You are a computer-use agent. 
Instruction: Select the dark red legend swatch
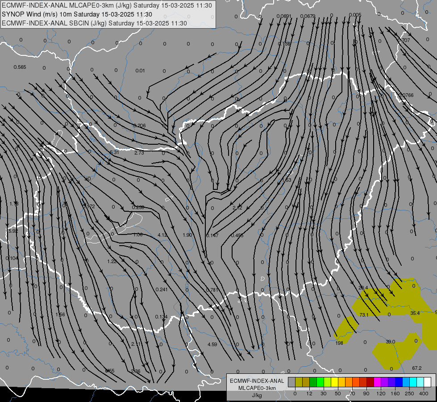pos(370,382)
